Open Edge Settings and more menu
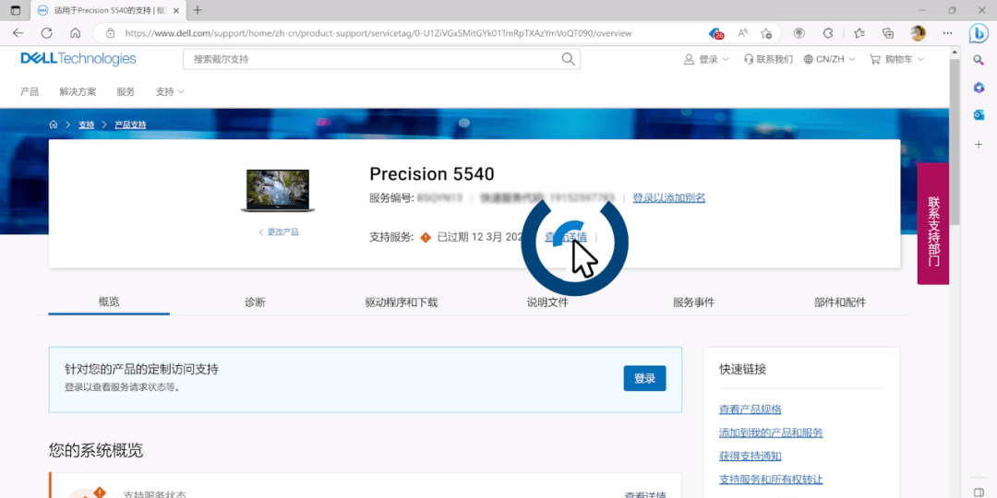Image resolution: width=997 pixels, height=498 pixels. coord(947,33)
